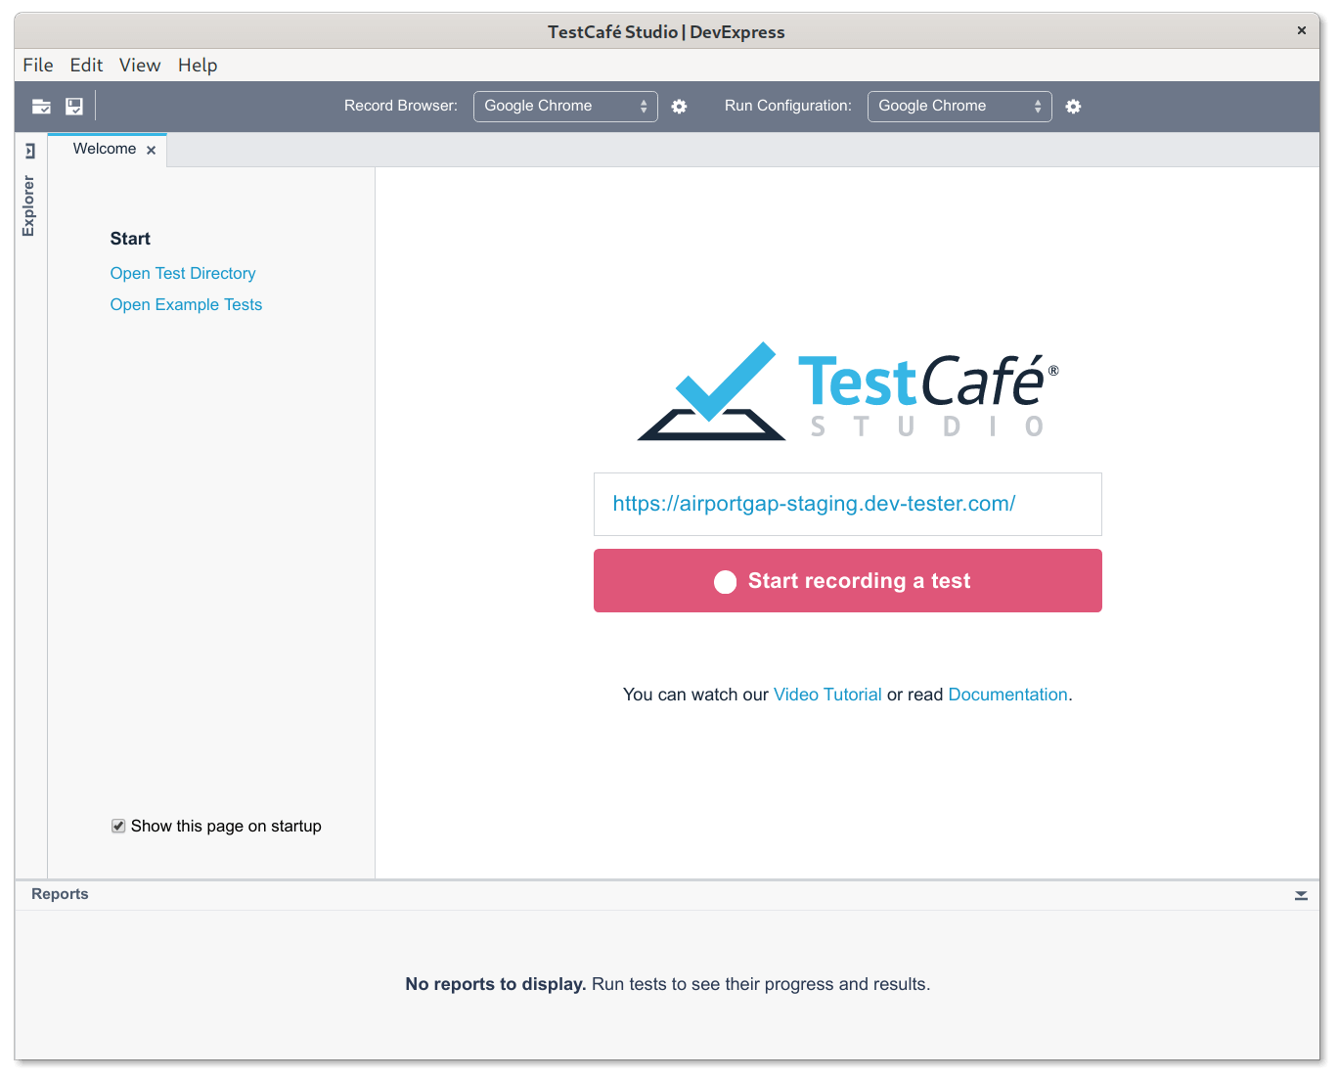1338x1078 pixels.
Task: Click the 'Record Browser:' label
Action: tap(401, 106)
